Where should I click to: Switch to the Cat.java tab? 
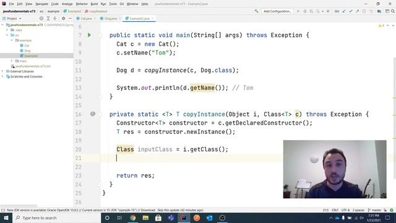coord(86,19)
